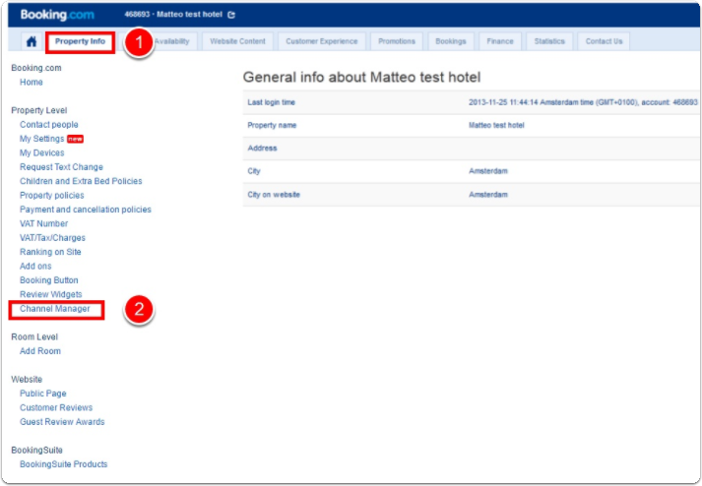Go to Property policies
The height and width of the screenshot is (486, 702).
[x=52, y=196]
